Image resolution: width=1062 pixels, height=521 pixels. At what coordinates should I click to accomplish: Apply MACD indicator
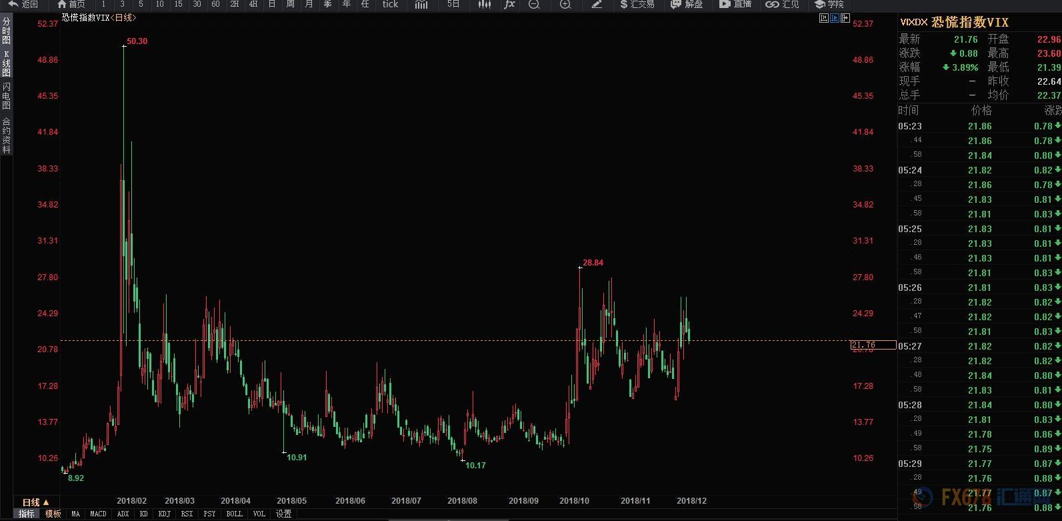coord(98,514)
